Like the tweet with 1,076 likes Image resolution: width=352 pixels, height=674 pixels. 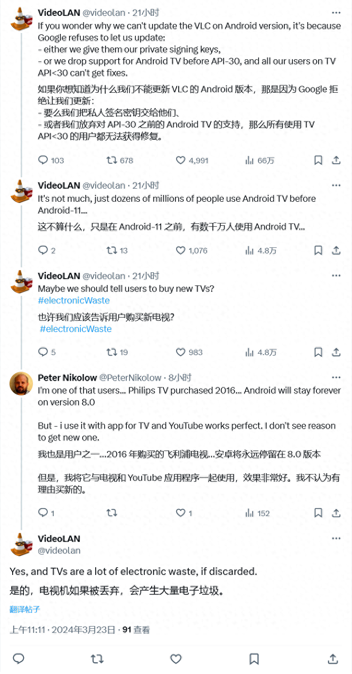[181, 250]
